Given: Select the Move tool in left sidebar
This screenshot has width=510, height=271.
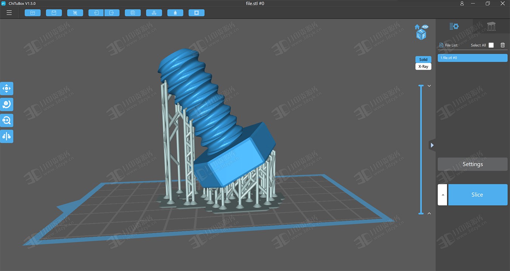Looking at the screenshot, I should [7, 88].
